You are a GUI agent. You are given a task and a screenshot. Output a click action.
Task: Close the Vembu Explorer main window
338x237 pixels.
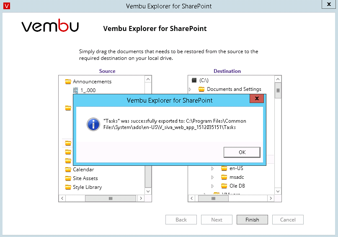point(329,4)
